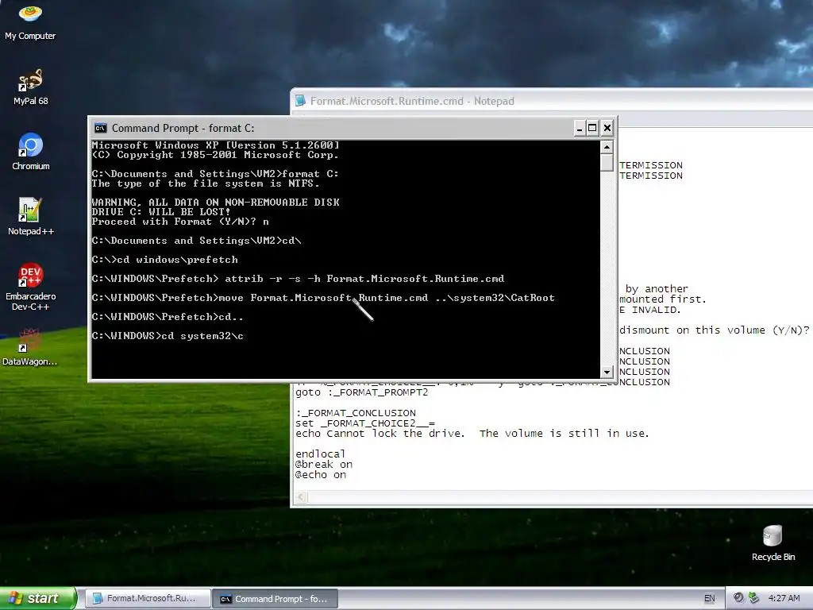Open DataWagon desktop shortcut

(30, 347)
